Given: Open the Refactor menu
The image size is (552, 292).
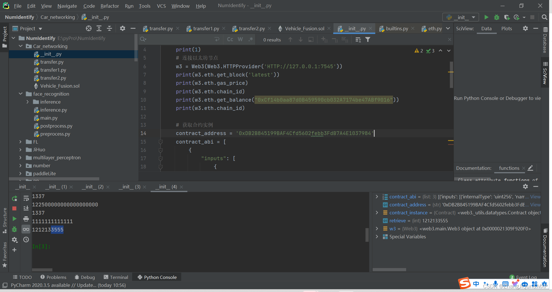Looking at the screenshot, I should (110, 6).
